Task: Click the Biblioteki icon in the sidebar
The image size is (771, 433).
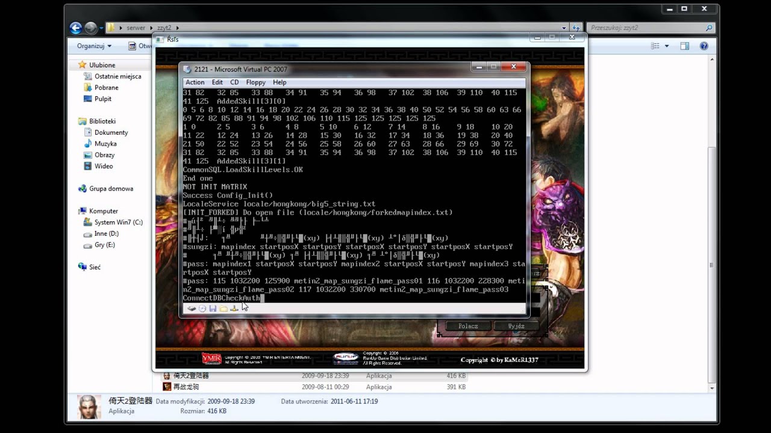Action: pos(83,121)
